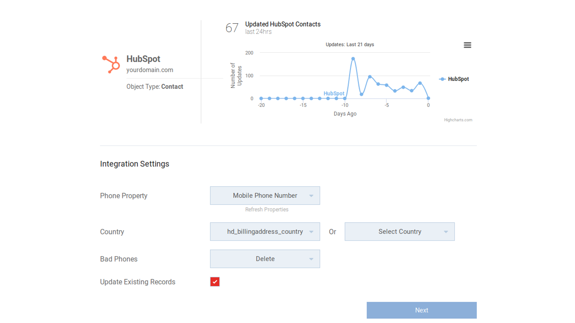Click the rightmost data point at day 0

[428, 98]
